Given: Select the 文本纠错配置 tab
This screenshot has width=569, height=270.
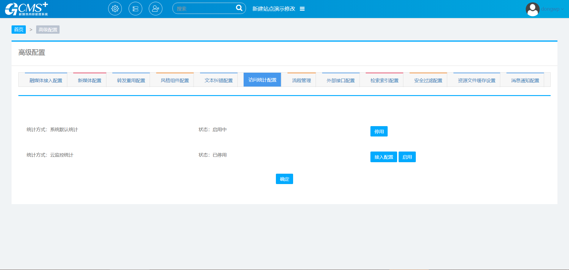Looking at the screenshot, I should (x=219, y=80).
